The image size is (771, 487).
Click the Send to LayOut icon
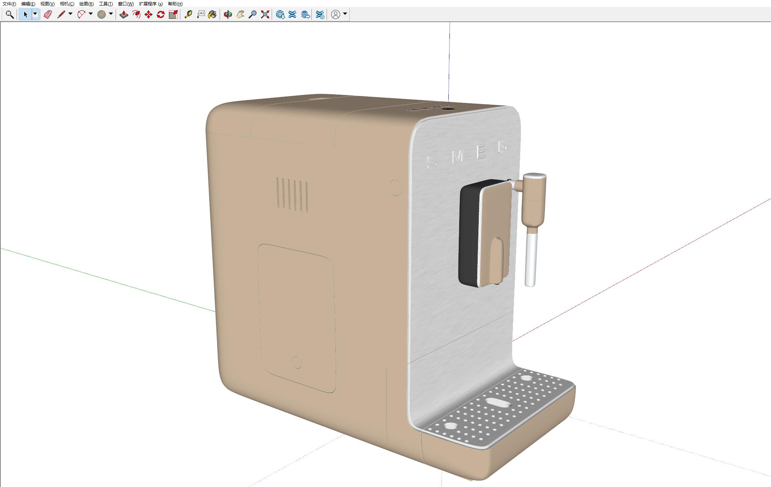click(306, 14)
